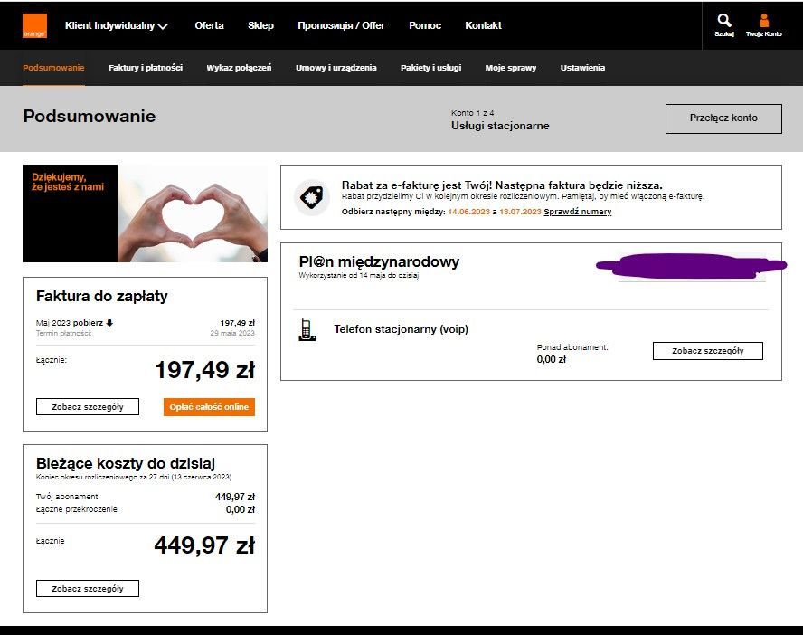
Task: Open the Oferta menu
Action: (209, 25)
